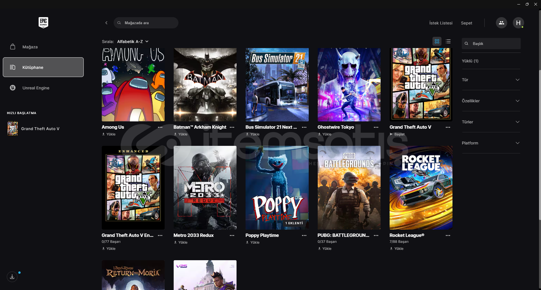The image size is (541, 290).
Task: Open the Bus Simulator 21 cover
Action: point(277,85)
